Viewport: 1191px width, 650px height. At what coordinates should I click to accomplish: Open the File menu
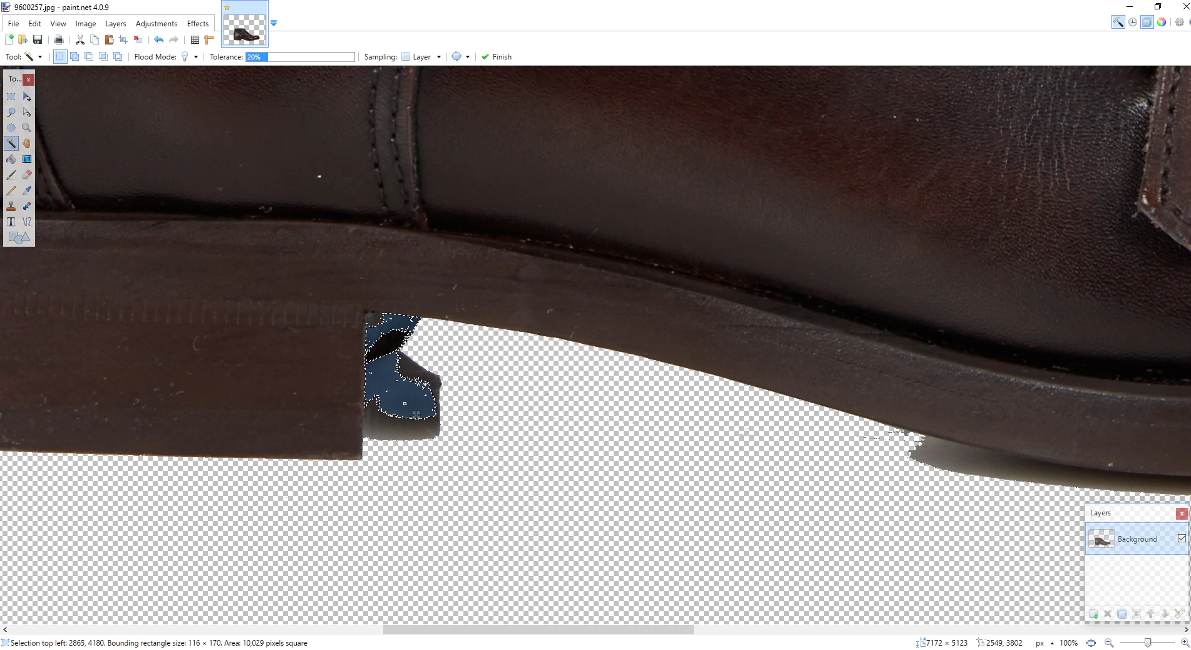pos(13,23)
